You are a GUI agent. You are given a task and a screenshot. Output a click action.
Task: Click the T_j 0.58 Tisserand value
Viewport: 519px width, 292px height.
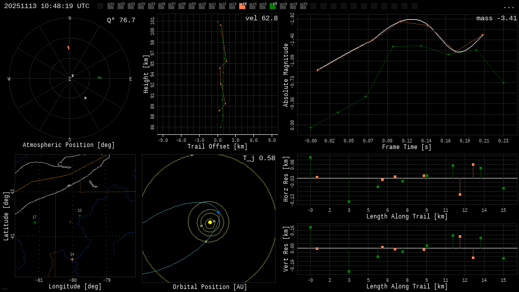259,158
